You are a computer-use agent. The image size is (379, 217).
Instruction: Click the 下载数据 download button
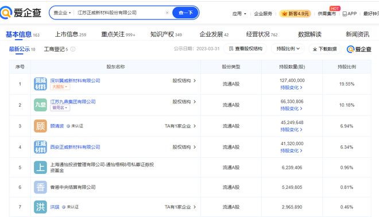pos(324,49)
